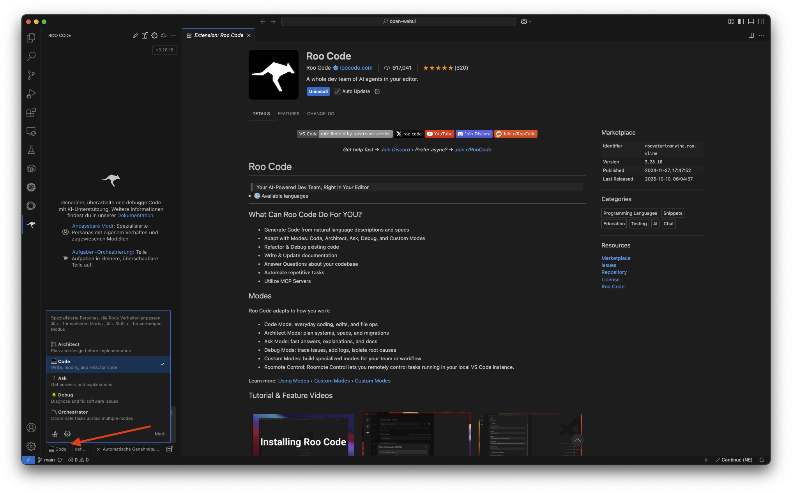This screenshot has width=792, height=493.
Task: Split the editor to the right
Action: [x=751, y=35]
